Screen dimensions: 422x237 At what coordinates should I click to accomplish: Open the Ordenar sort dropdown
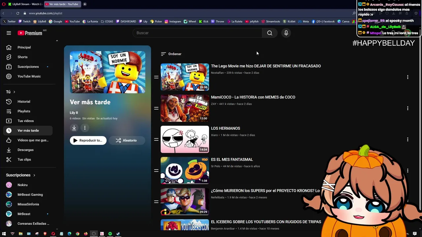point(171,54)
